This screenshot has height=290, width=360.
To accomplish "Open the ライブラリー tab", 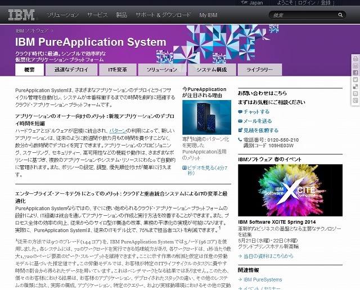I will click(260, 70).
